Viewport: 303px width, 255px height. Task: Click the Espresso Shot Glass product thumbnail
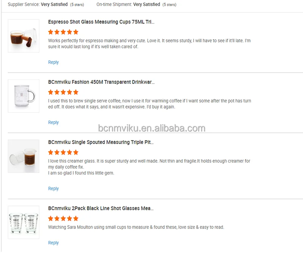click(x=23, y=36)
